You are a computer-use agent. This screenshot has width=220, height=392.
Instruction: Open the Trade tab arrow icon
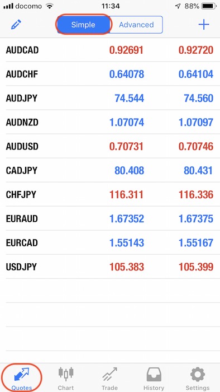point(109,374)
